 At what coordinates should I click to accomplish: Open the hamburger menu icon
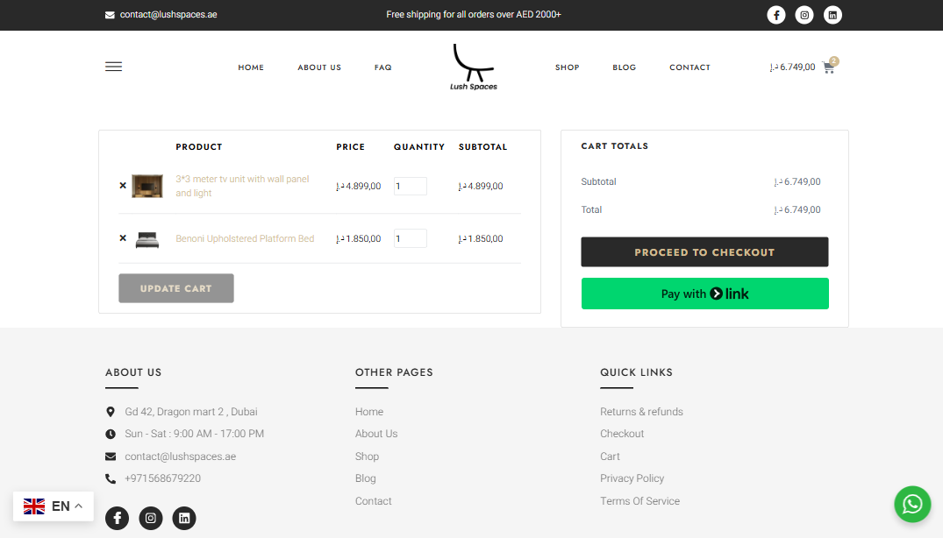coord(113,67)
